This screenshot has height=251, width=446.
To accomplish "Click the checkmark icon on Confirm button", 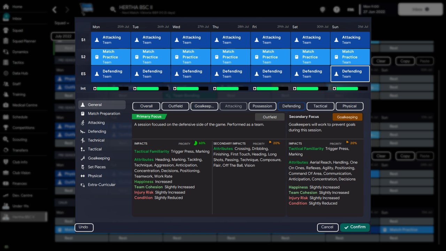I will pyautogui.click(x=346, y=227).
